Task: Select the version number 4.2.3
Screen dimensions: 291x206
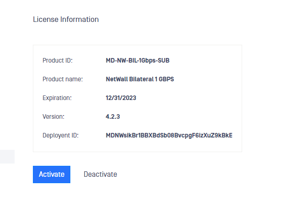Action: pyautogui.click(x=113, y=117)
